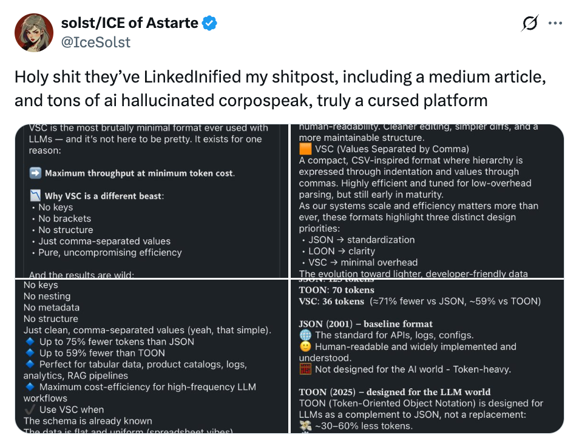Click the smiley emoji before Human-readable

(x=305, y=347)
